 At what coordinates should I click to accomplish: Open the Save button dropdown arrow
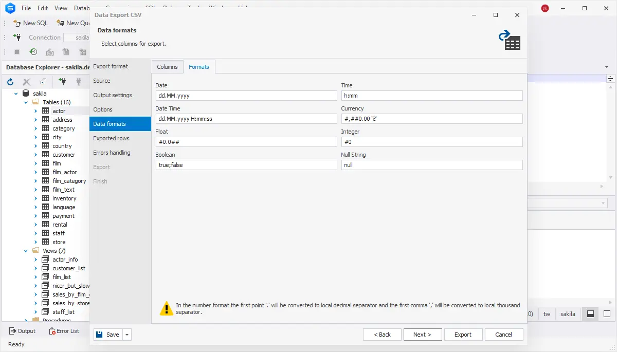128,335
